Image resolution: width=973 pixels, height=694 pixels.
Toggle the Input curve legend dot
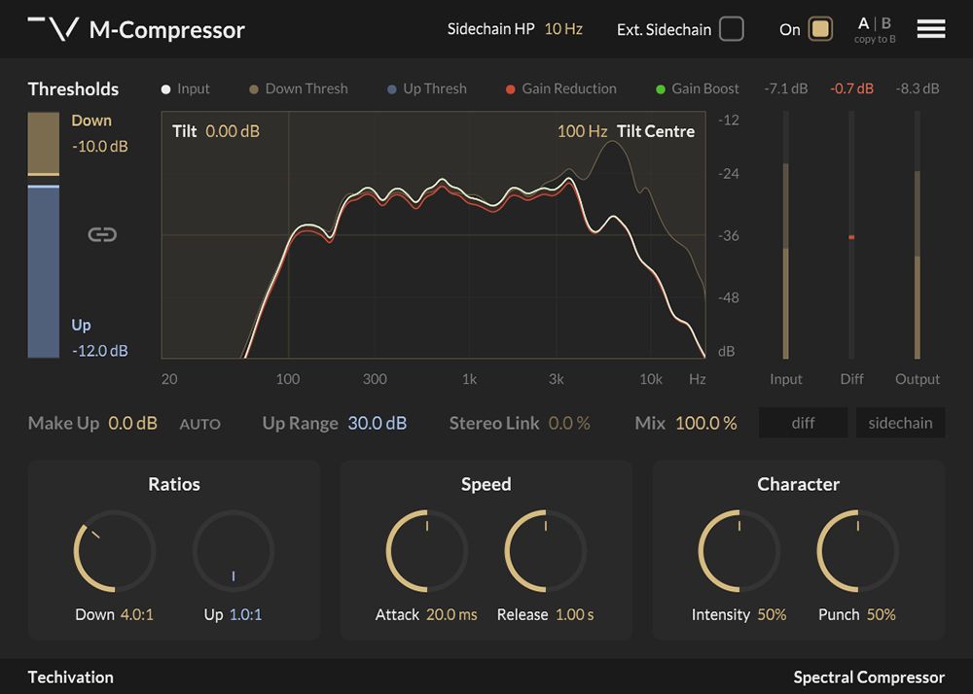(x=166, y=89)
